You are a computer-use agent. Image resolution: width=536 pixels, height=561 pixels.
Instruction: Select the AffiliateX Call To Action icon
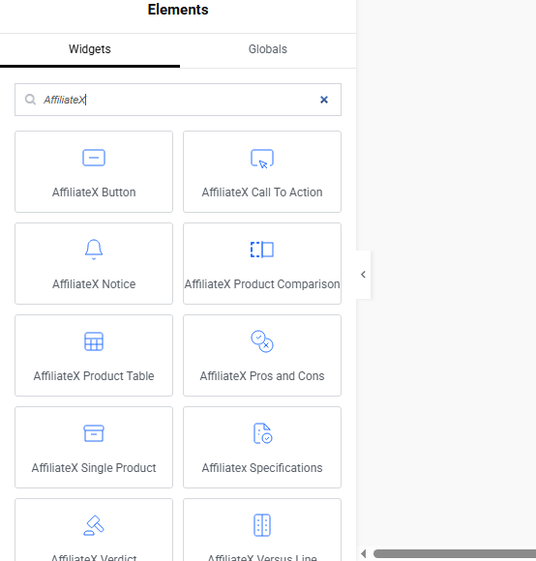[x=262, y=159]
